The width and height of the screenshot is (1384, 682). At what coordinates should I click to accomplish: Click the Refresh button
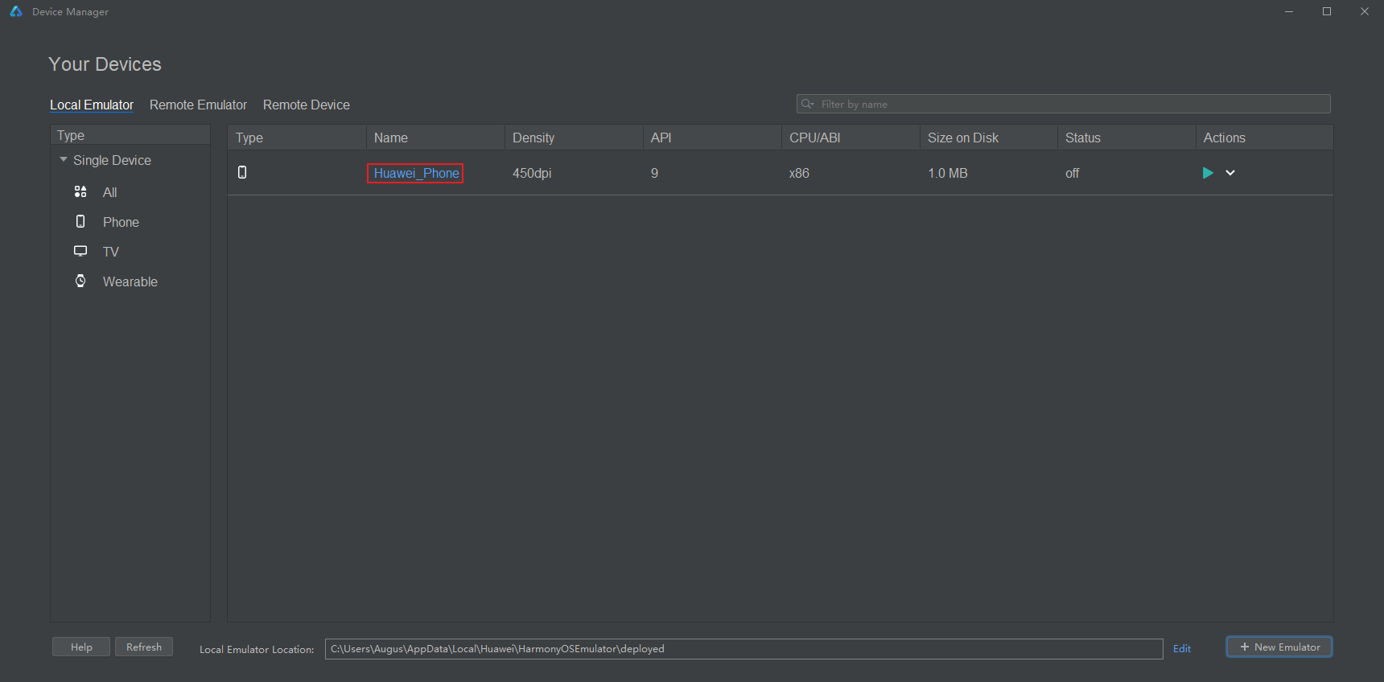tap(144, 647)
